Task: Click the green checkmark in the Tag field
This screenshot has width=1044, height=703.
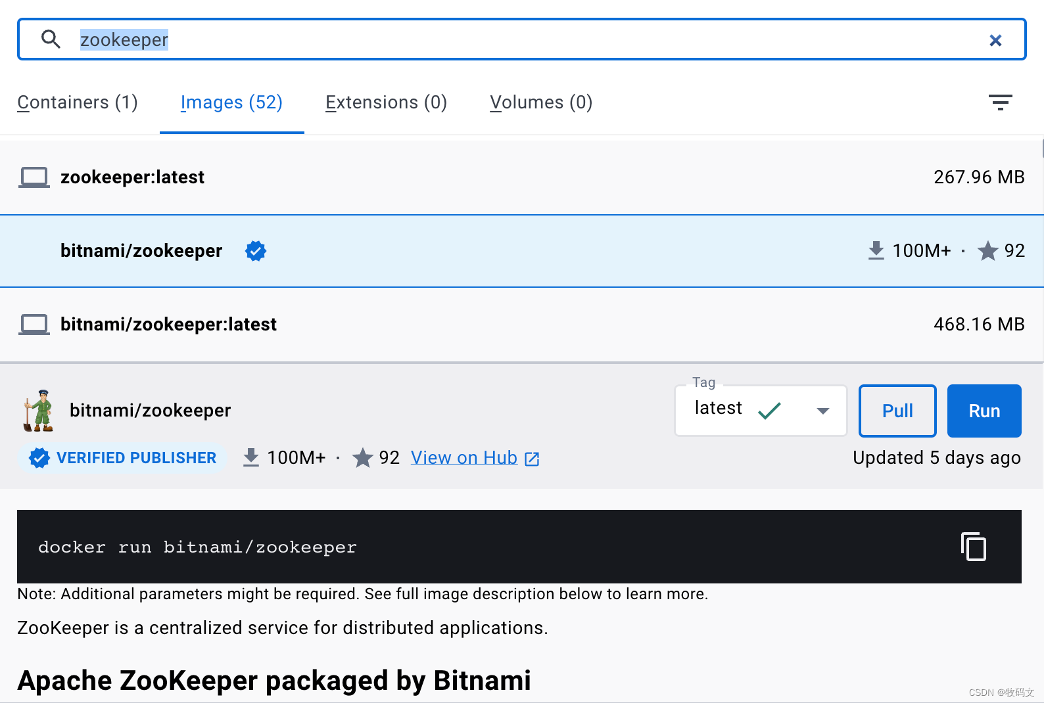Action: (x=769, y=411)
